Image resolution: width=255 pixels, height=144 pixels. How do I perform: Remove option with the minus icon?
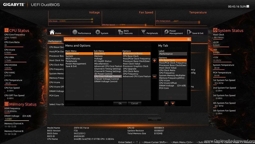[155, 76]
